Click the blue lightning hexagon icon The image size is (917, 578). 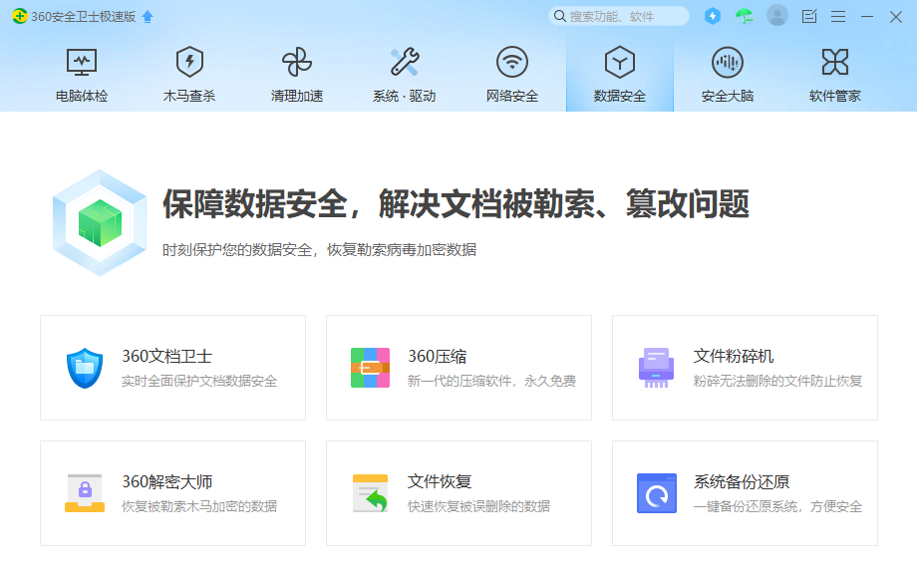(x=713, y=16)
